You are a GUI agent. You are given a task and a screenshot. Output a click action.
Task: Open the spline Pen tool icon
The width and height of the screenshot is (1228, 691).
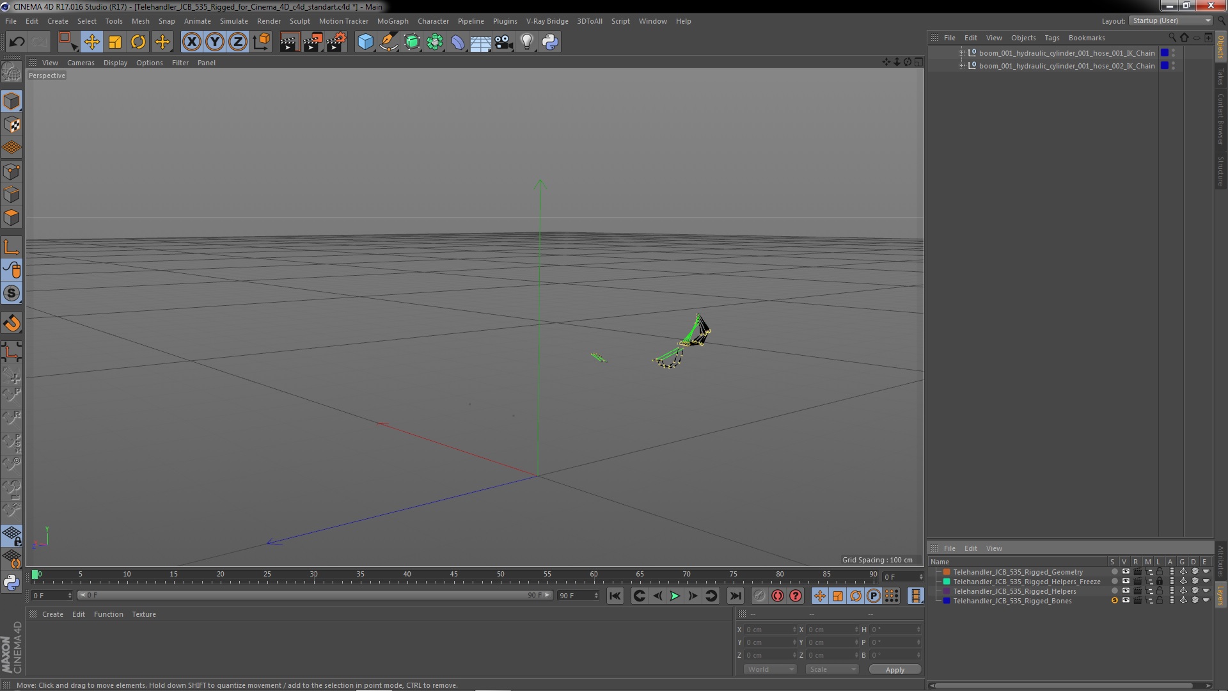coord(389,42)
